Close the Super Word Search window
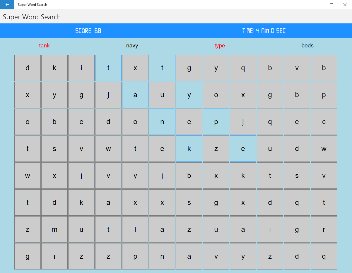The image size is (352, 273). click(345, 5)
